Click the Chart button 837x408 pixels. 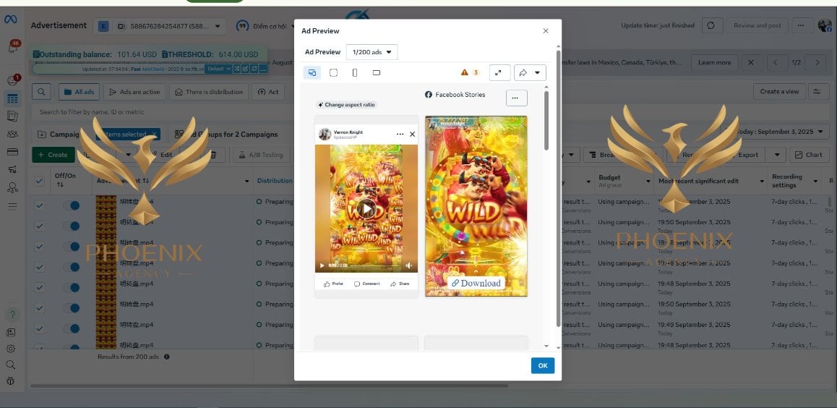click(x=810, y=155)
